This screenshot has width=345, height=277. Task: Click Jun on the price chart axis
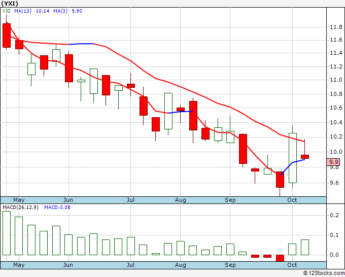[x=68, y=200]
